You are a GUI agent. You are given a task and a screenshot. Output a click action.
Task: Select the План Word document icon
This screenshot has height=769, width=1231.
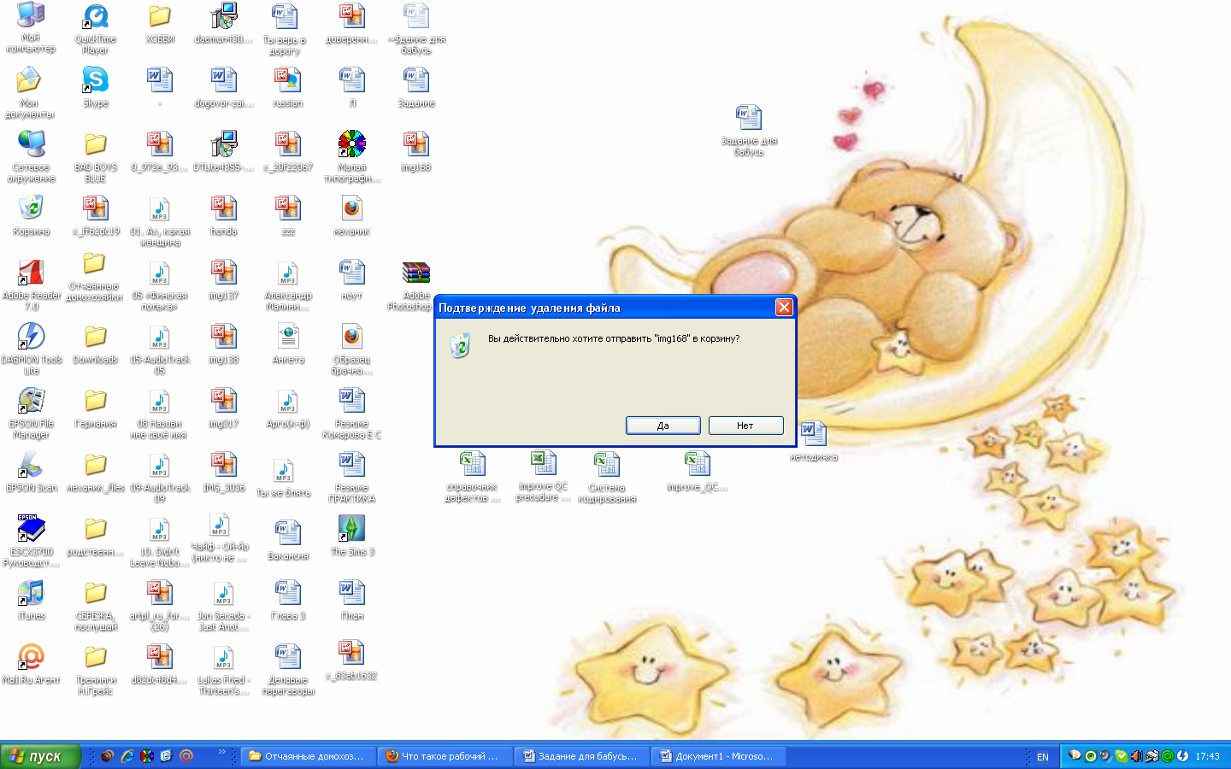[352, 601]
